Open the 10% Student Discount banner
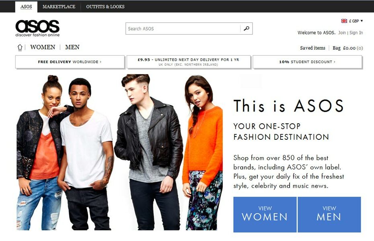 (307, 62)
